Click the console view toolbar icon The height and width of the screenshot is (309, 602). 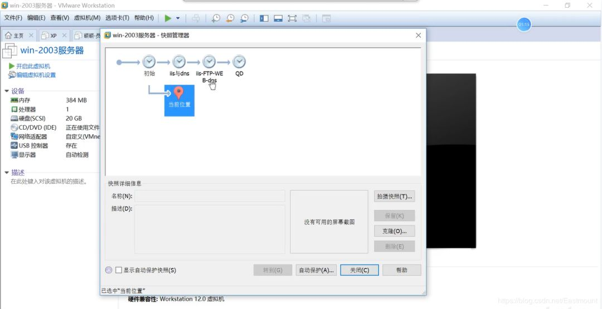coord(326,18)
